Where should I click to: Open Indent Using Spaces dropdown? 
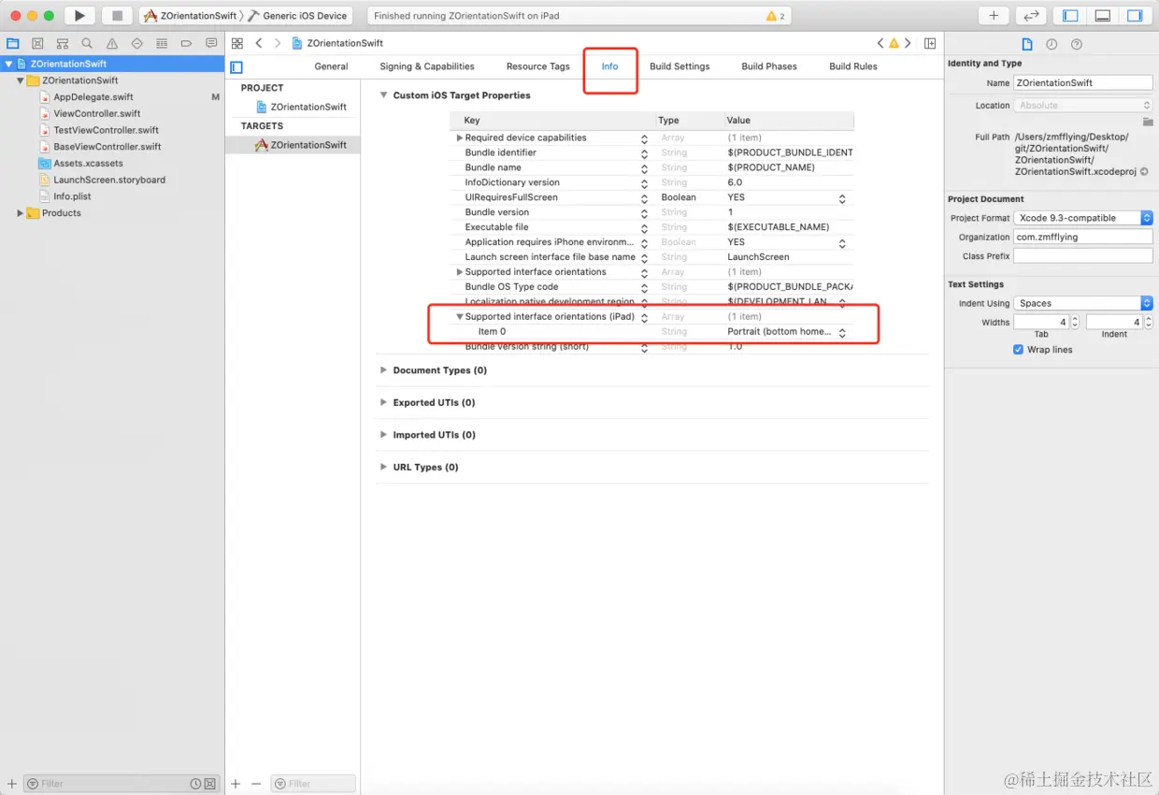1083,303
